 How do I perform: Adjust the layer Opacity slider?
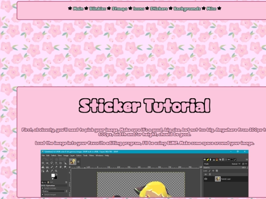[226, 168]
